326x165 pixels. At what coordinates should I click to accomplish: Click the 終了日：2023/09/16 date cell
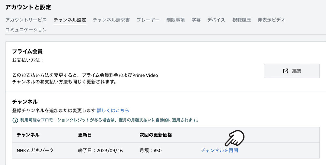coord(100,150)
